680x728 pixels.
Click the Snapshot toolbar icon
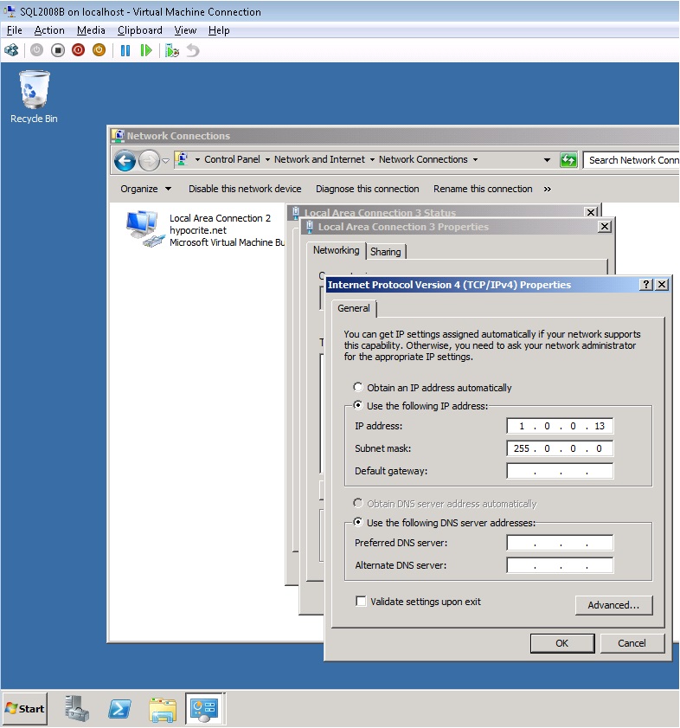172,50
